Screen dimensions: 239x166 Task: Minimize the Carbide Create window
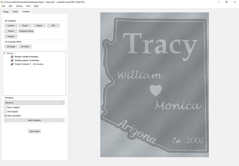click(219, 2)
